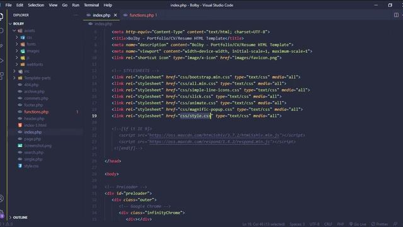This screenshot has height=227, width=403.
Task: Open page.php in the explorer
Action: 32,139
